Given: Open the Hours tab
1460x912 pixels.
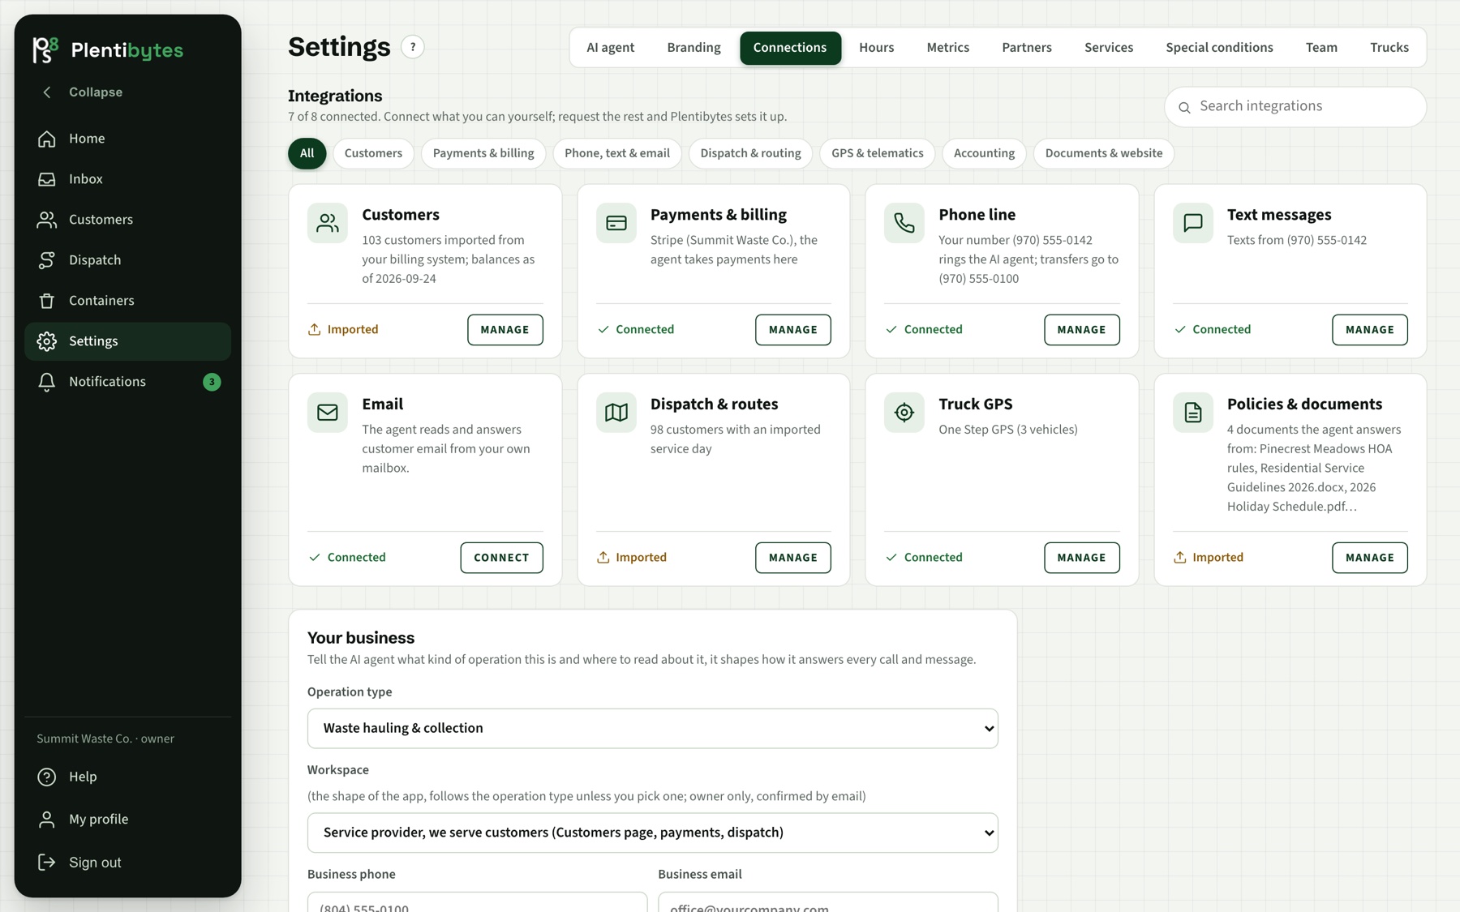Looking at the screenshot, I should 877,48.
